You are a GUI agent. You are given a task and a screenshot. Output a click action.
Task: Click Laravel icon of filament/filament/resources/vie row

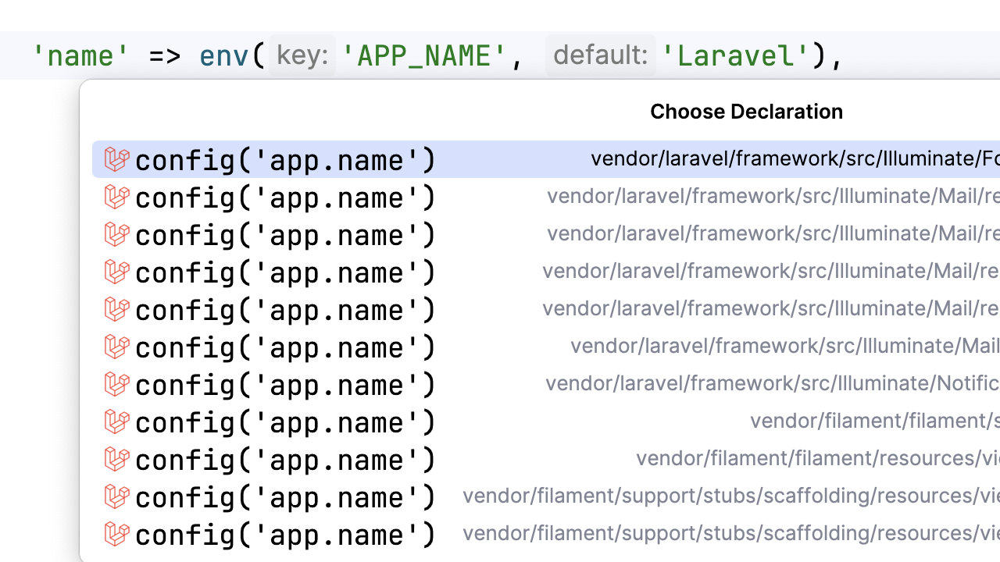116,459
